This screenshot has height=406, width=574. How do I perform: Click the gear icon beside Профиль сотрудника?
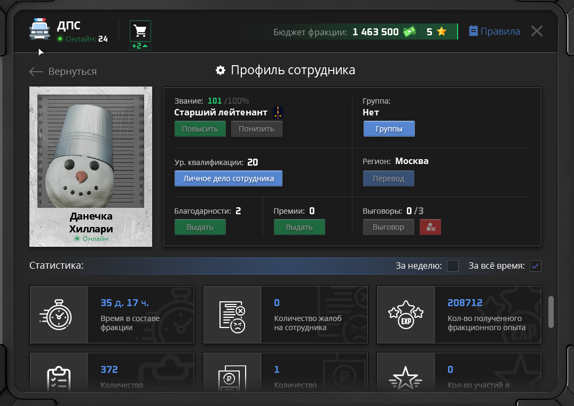[x=220, y=71]
